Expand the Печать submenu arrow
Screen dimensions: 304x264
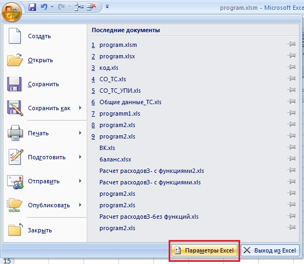coord(80,133)
